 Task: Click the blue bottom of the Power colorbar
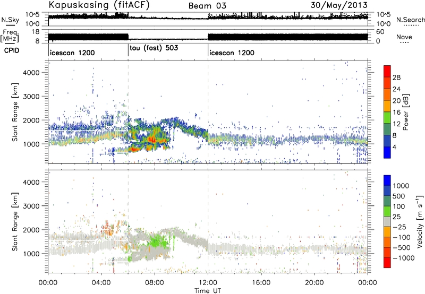pyautogui.click(x=387, y=153)
